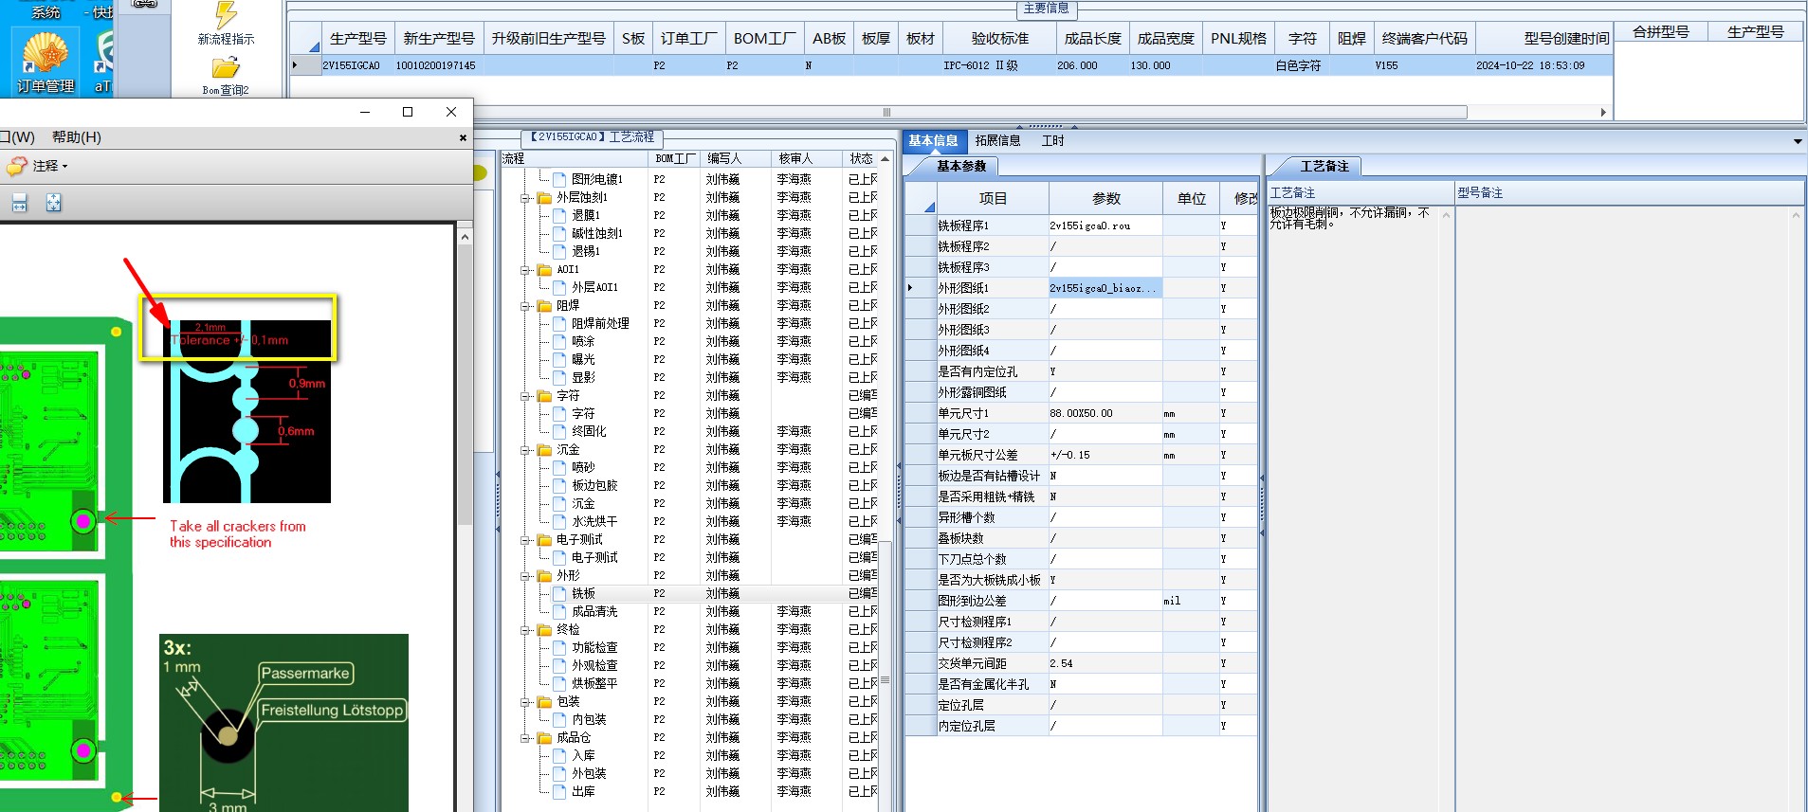Click the 型号创建时间 column header
1808x812 pixels.
click(x=1545, y=39)
